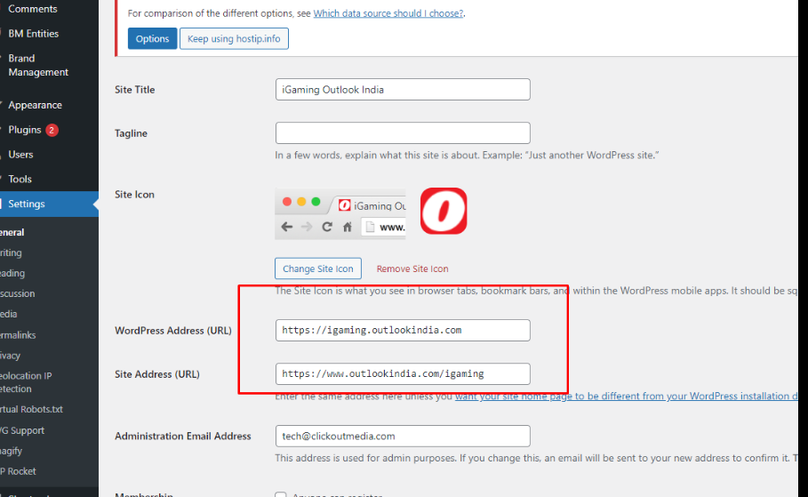This screenshot has height=497, width=808.
Task: Open the Appearance menu
Action: pyautogui.click(x=35, y=105)
